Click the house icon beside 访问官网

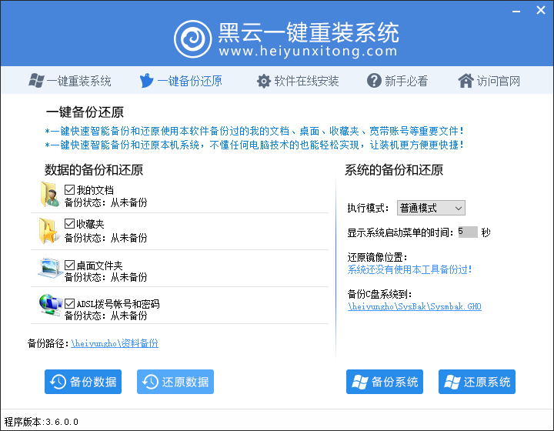466,81
